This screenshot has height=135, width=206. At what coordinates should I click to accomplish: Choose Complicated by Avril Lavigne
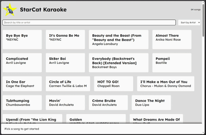tap(22, 63)
